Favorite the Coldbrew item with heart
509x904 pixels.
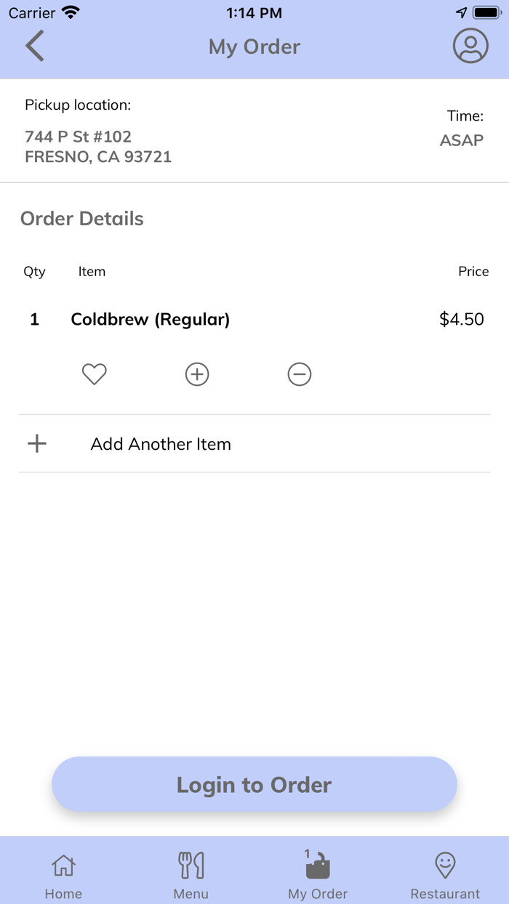point(94,374)
